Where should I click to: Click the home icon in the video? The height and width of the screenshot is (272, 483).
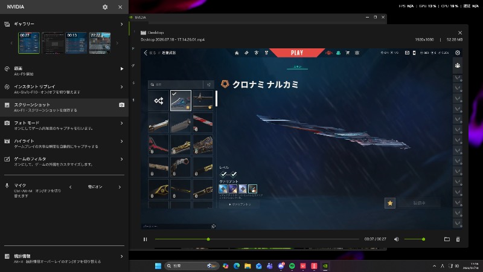pos(237,53)
